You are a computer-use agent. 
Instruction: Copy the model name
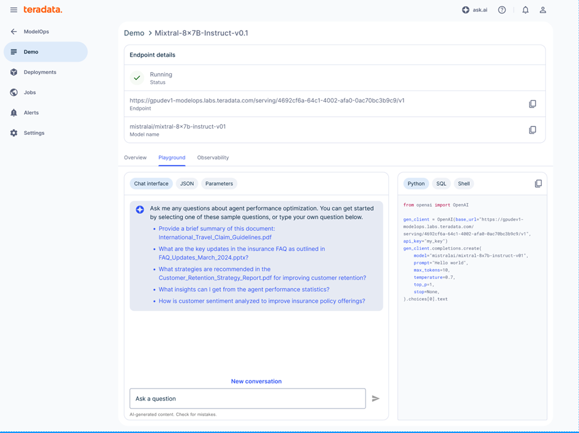coord(533,130)
